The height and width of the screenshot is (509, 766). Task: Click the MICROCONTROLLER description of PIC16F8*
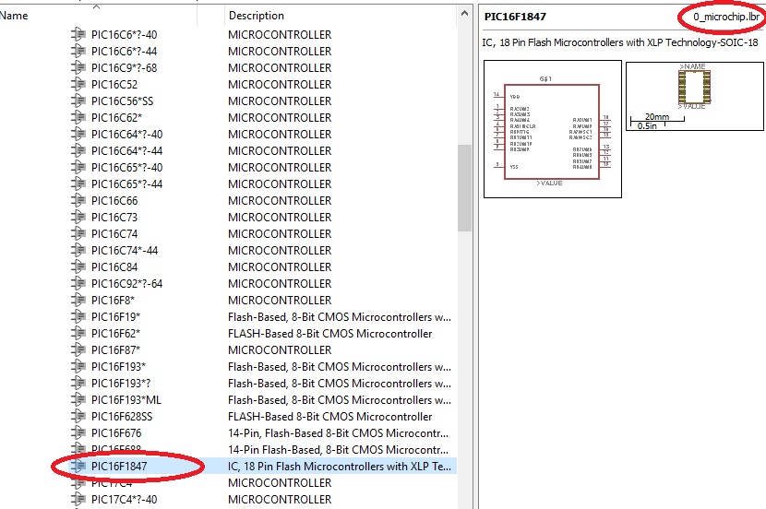pos(280,300)
